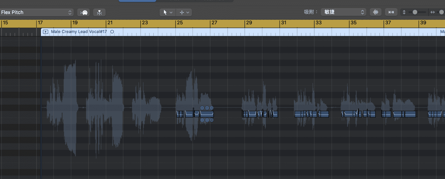445x179 pixels.
Task: Toggle the MIDI In button with palette icon
Action: point(84,12)
